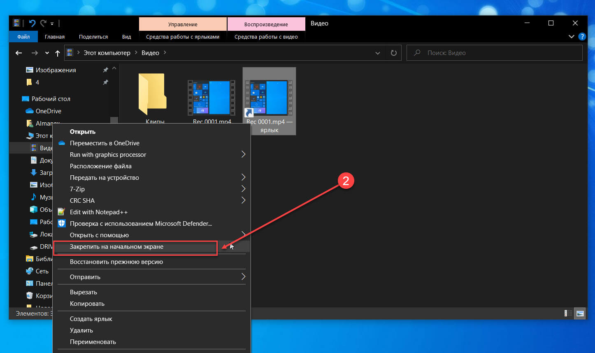Viewport: 595px width, 353px height.
Task: Open Help via the blue question mark icon
Action: [x=582, y=37]
